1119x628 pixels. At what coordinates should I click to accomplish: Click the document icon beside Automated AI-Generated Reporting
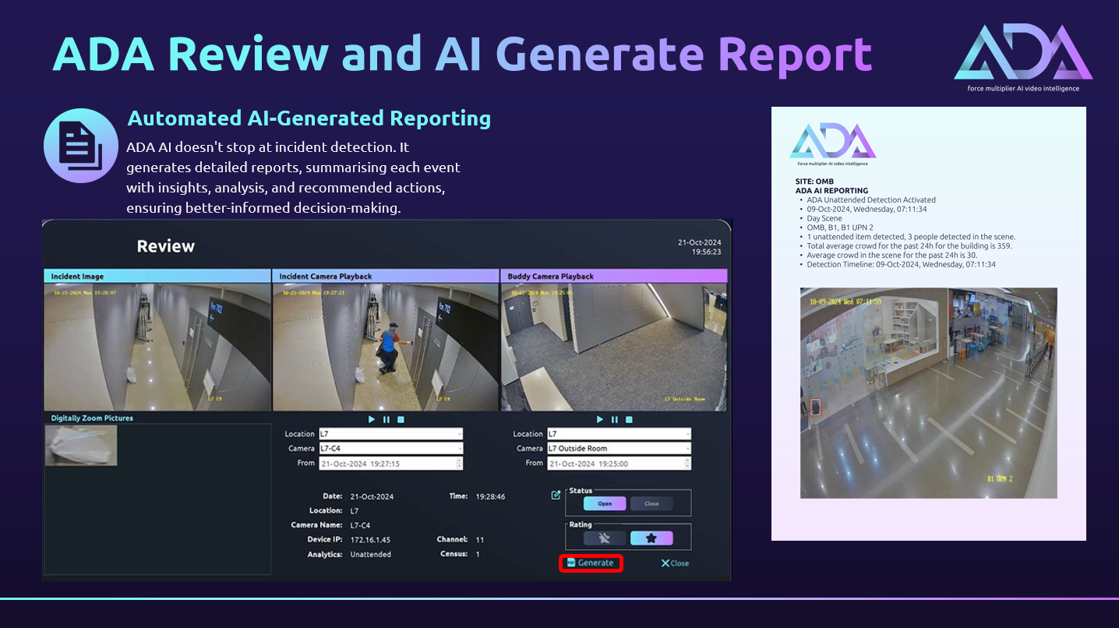click(x=81, y=146)
